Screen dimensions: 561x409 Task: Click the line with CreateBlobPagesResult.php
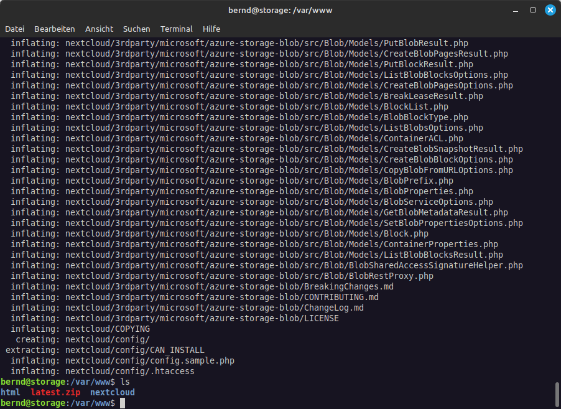point(259,54)
